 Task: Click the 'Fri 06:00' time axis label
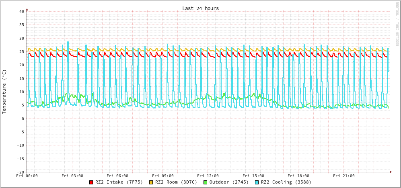coord(117,176)
